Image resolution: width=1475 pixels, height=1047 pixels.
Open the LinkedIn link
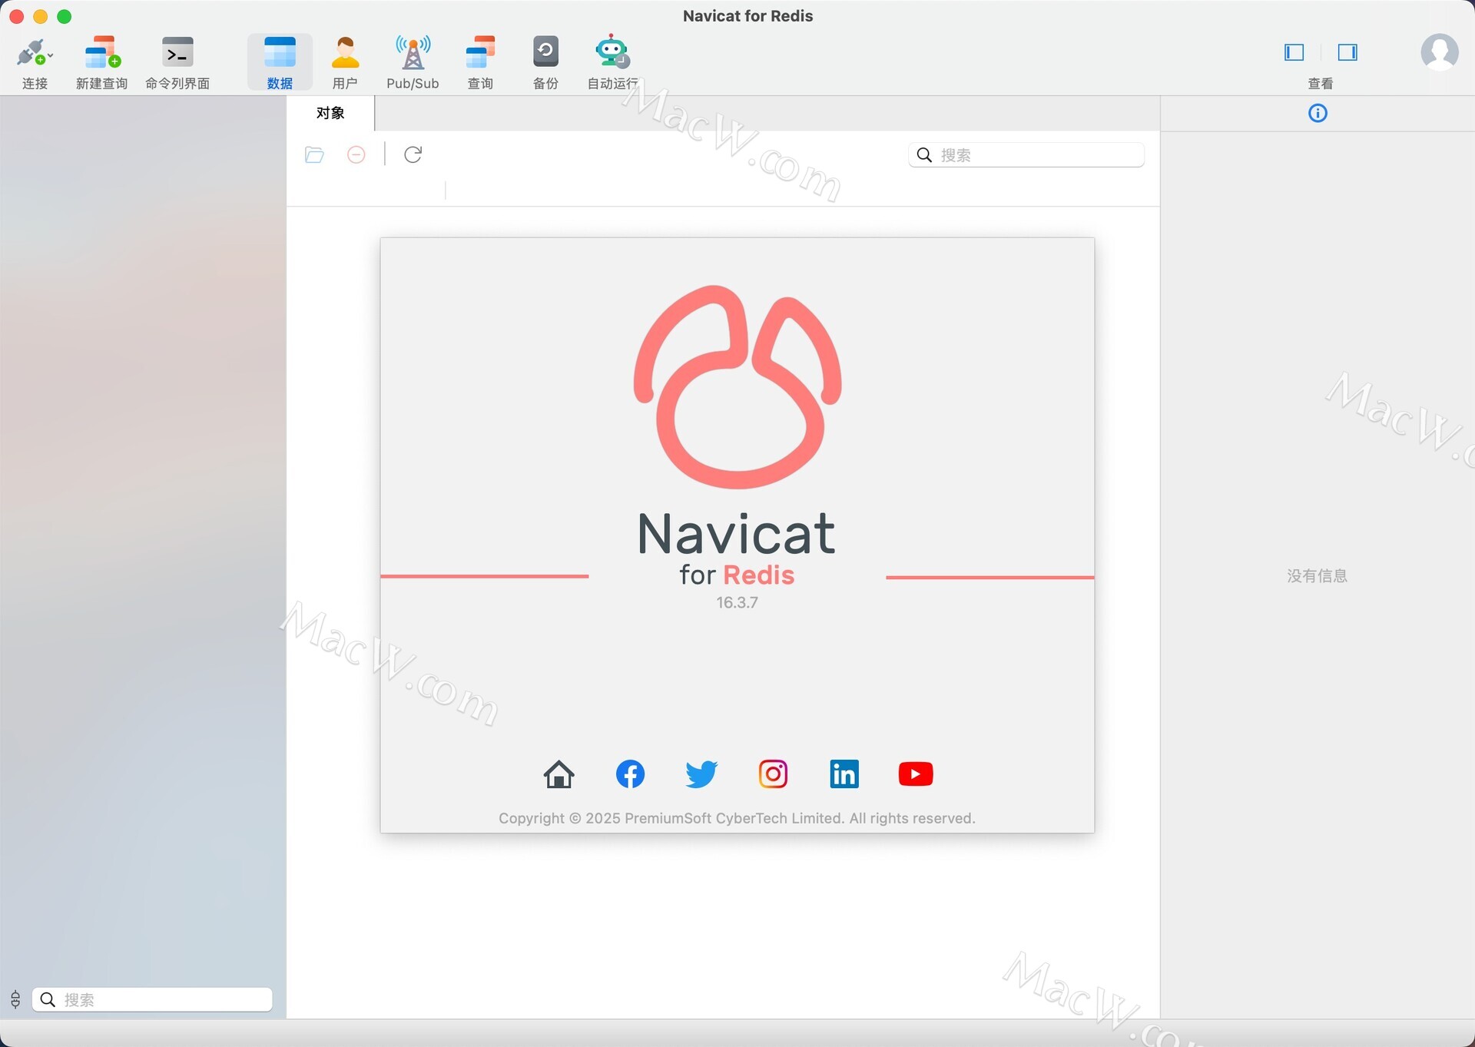(x=844, y=774)
